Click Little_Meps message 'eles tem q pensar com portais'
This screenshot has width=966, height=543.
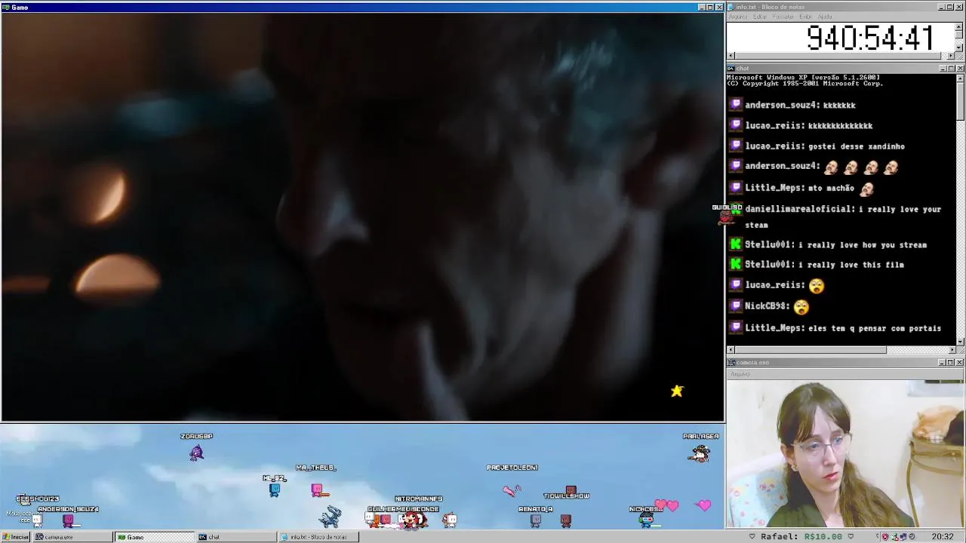coord(876,328)
